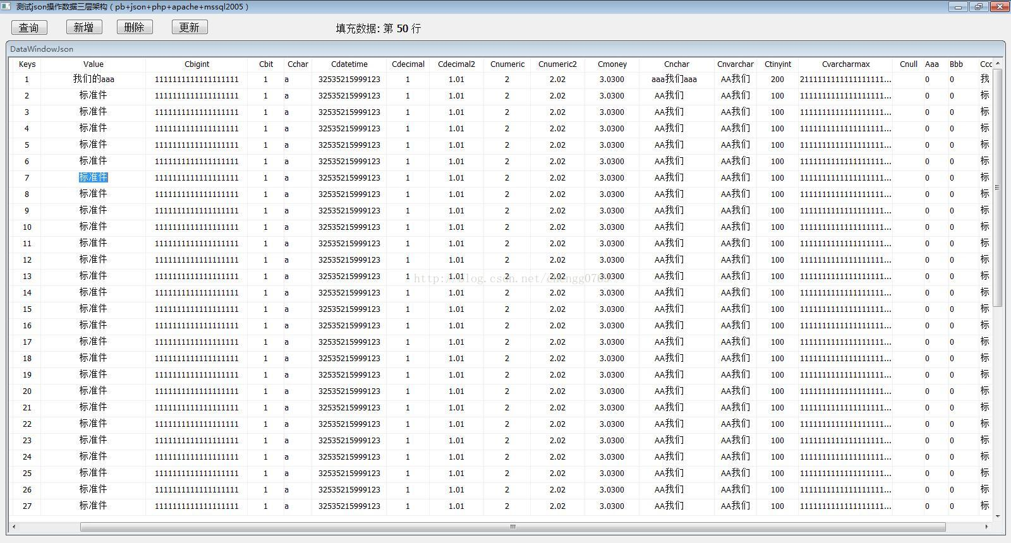Click the 查询 query button
The width and height of the screenshot is (1011, 543).
coord(28,27)
